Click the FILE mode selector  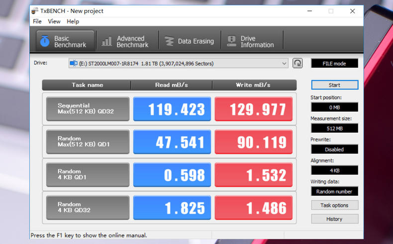[334, 64]
